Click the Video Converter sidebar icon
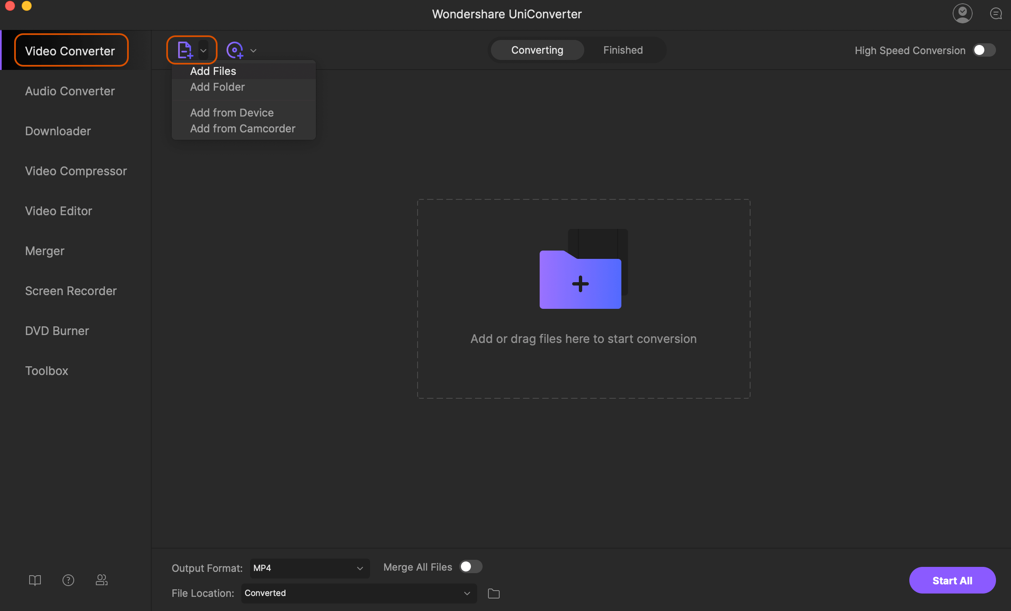Screen dimensions: 1011x611 (70, 50)
